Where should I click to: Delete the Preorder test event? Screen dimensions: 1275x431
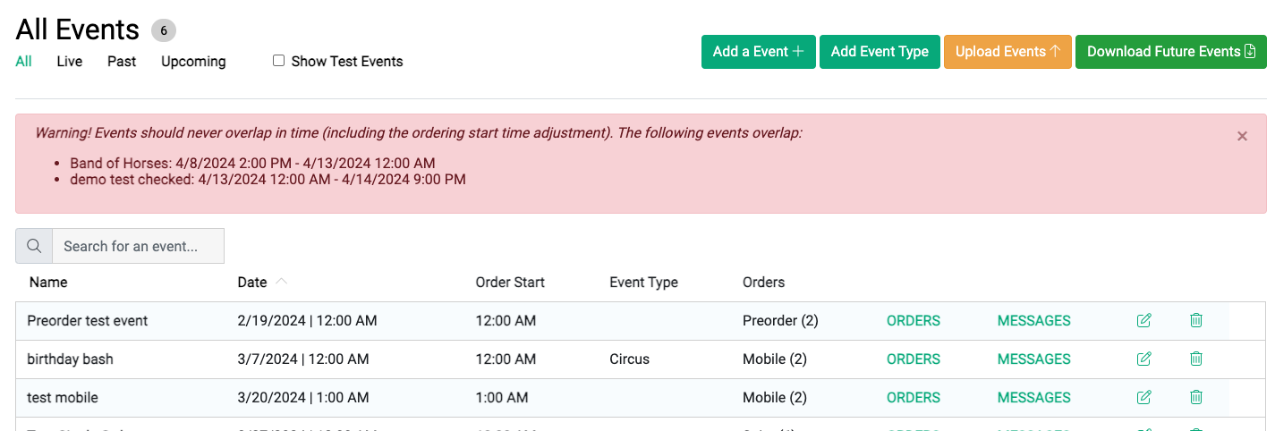(x=1196, y=320)
